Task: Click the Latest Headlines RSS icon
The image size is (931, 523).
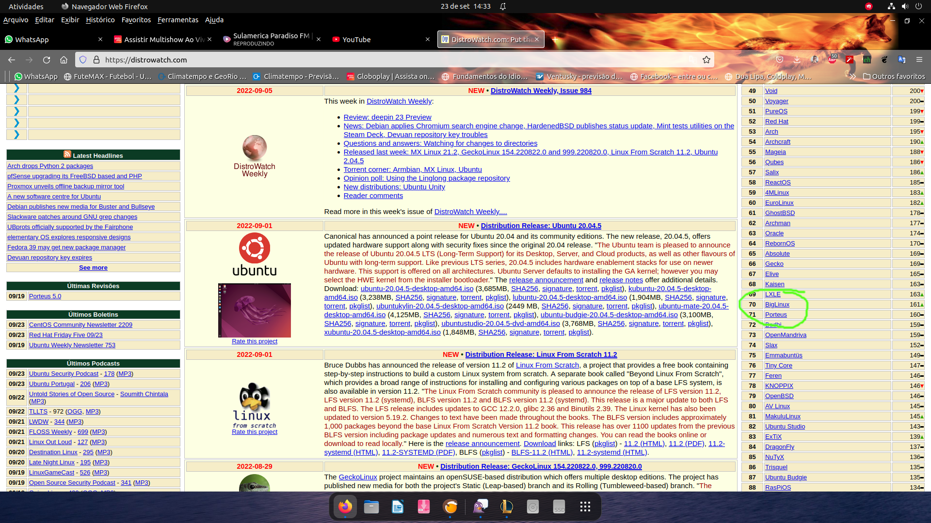Action: coord(67,154)
